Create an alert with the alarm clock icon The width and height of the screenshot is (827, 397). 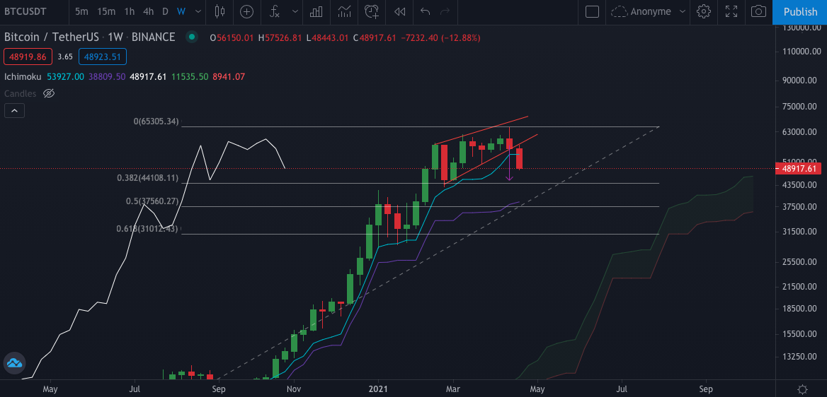372,11
